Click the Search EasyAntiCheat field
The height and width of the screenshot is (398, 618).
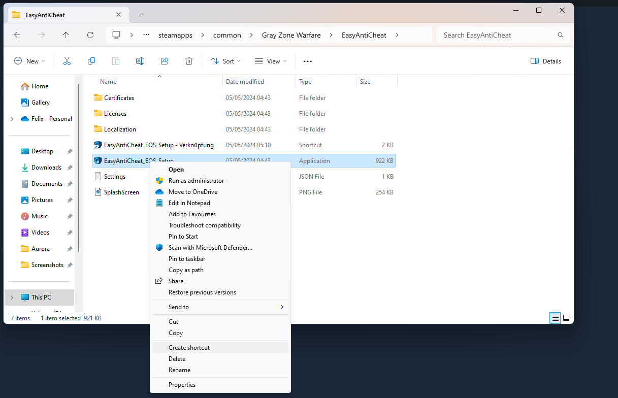(x=503, y=35)
